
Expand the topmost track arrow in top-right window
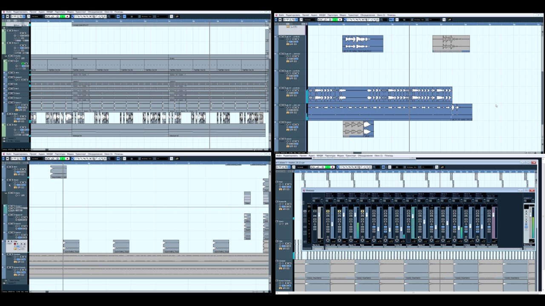[276, 37]
